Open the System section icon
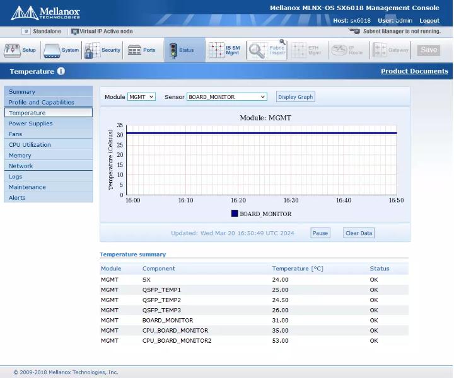This screenshot has width=454, height=378. point(52,50)
